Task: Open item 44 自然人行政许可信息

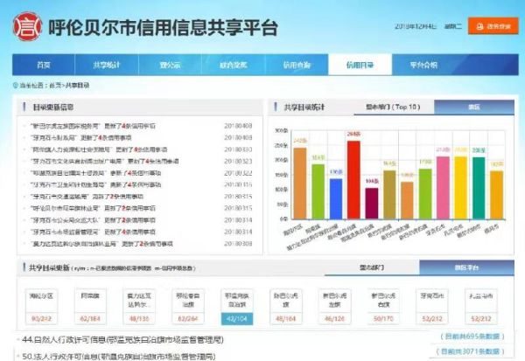Action: (140, 337)
